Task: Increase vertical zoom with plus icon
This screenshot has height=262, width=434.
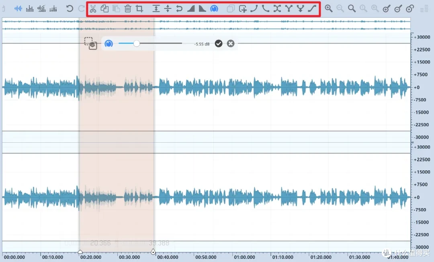Action: [387, 9]
